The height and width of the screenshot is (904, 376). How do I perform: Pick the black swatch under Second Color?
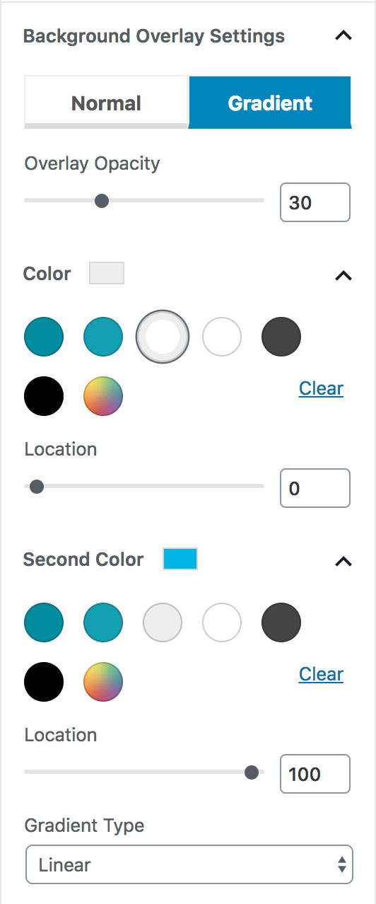pos(44,682)
